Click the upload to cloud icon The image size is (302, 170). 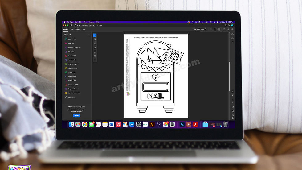coord(215,30)
